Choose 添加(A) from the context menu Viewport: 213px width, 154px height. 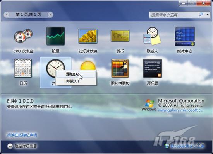(x=76, y=74)
